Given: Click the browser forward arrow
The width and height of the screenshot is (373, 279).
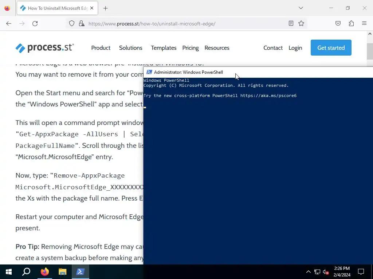Looking at the screenshot, I should 22,24.
